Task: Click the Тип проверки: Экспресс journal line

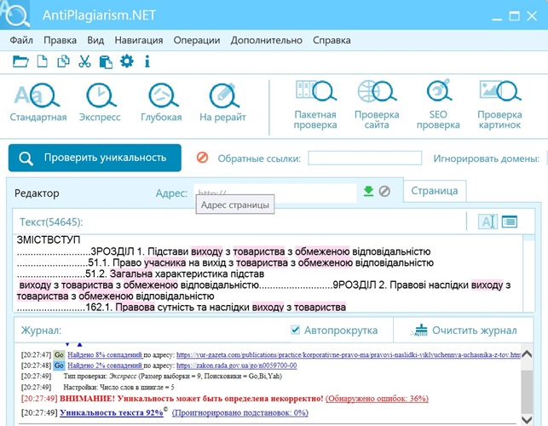Action: [x=173, y=377]
